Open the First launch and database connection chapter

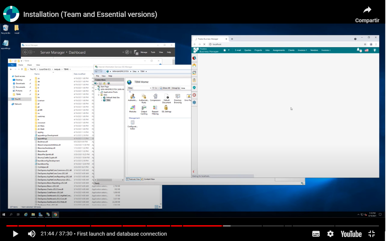(122, 233)
